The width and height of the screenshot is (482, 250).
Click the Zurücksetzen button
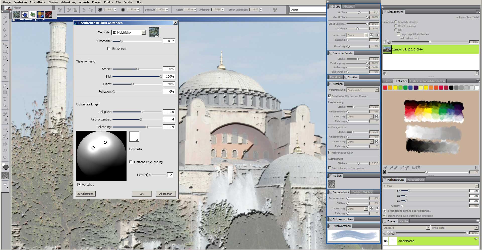click(x=86, y=194)
